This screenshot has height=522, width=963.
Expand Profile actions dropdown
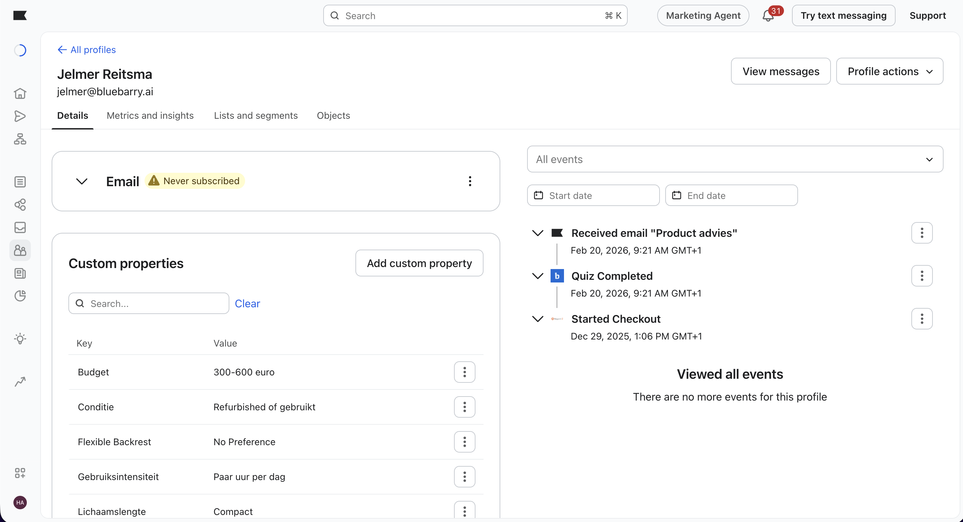[889, 71]
